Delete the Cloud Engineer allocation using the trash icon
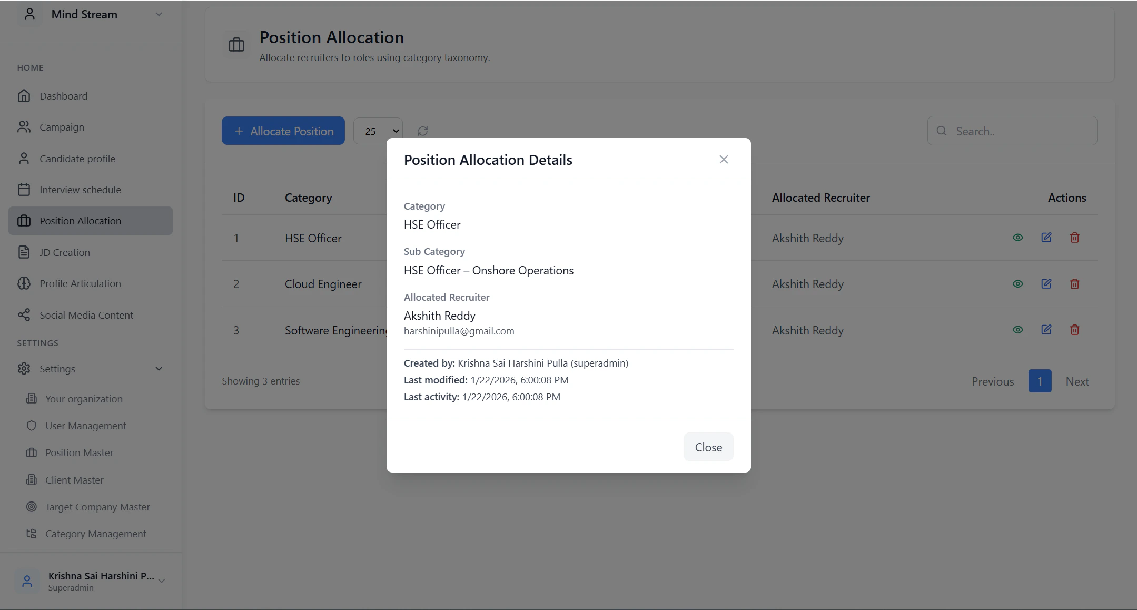The width and height of the screenshot is (1137, 610). pos(1074,284)
